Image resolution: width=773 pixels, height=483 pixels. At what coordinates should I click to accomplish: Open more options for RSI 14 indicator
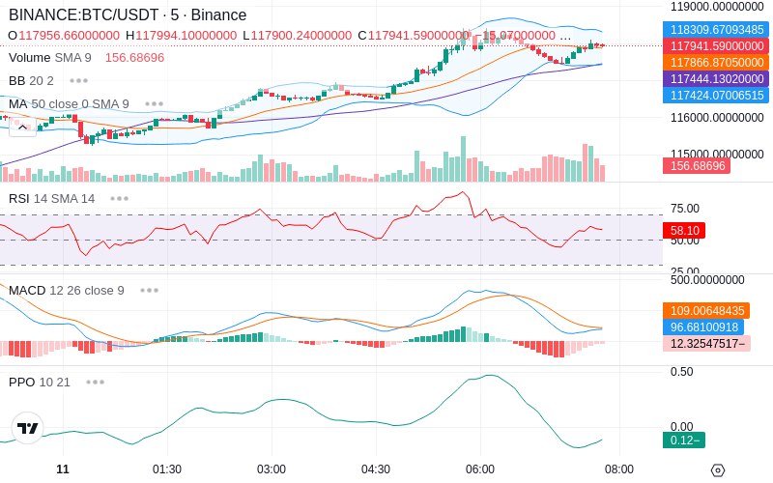click(x=119, y=199)
